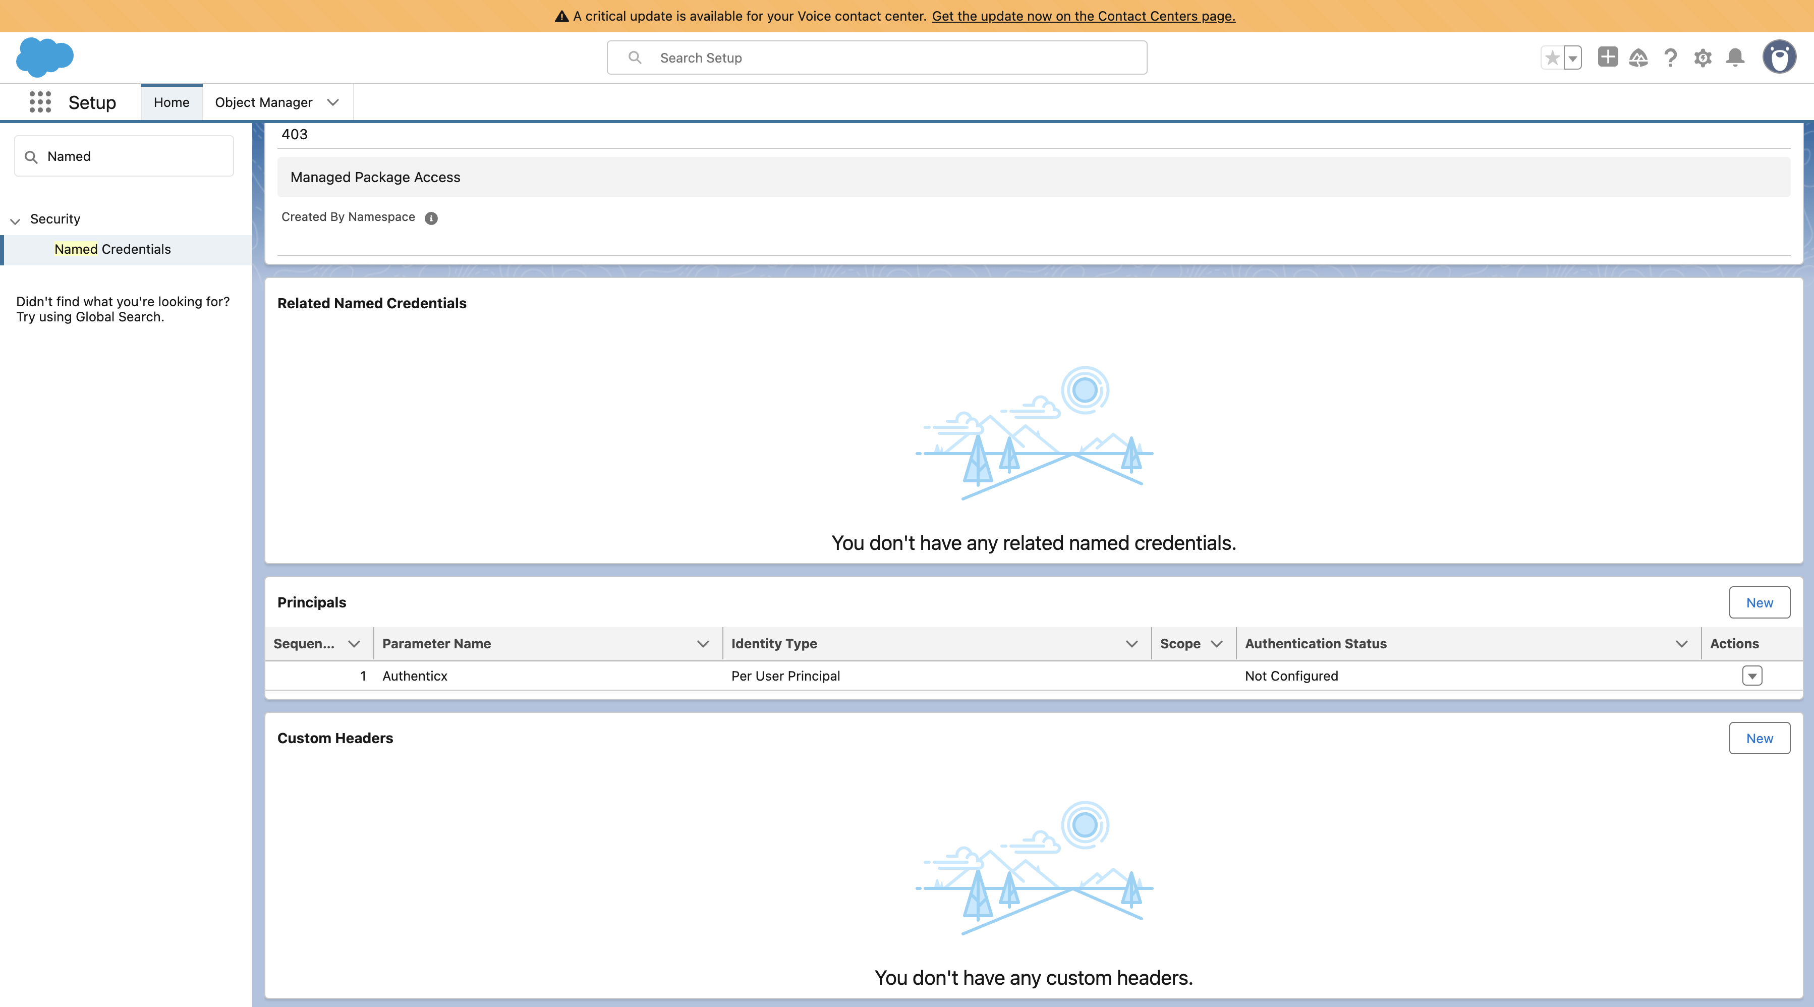
Task: Open the Parameter Name column menu chevron
Action: pos(703,644)
